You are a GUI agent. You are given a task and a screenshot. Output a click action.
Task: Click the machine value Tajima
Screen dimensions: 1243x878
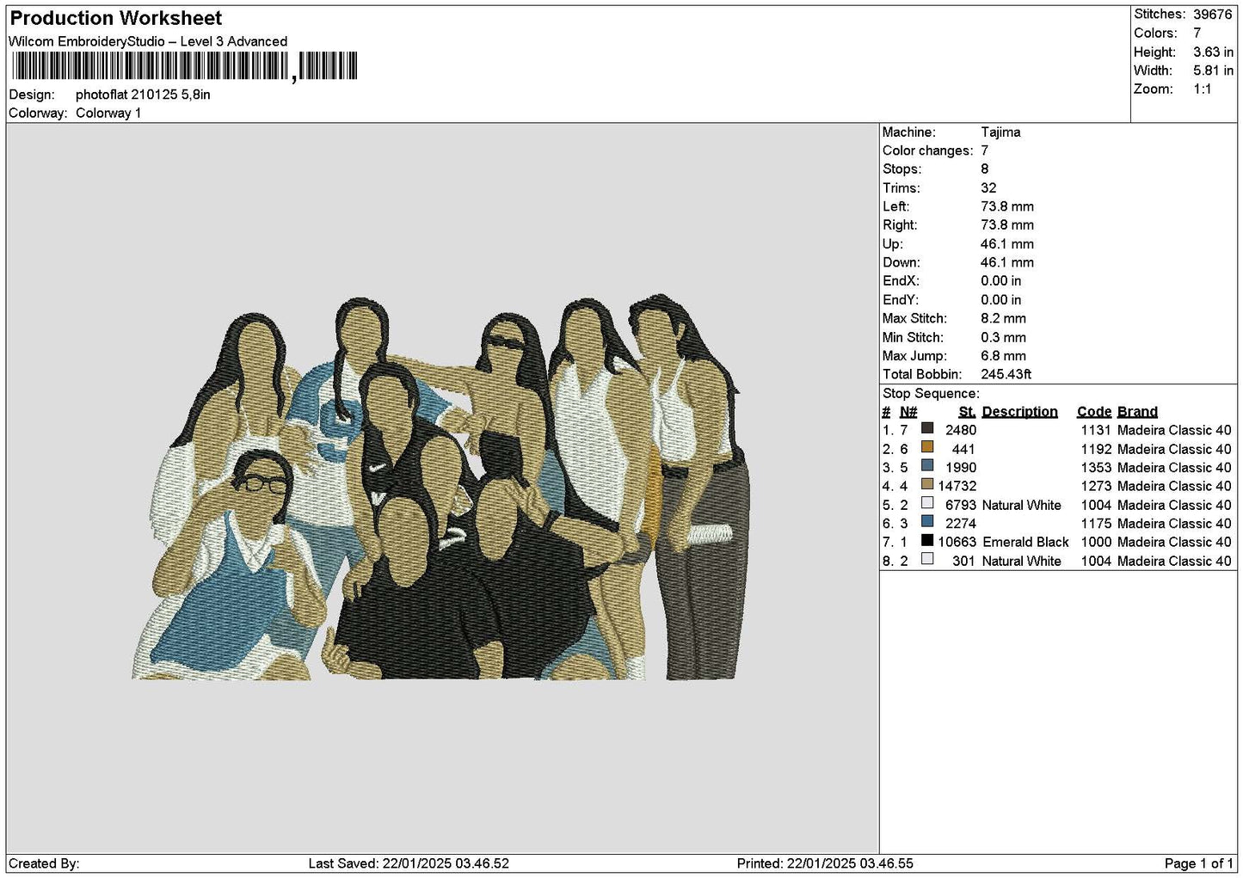point(1000,132)
